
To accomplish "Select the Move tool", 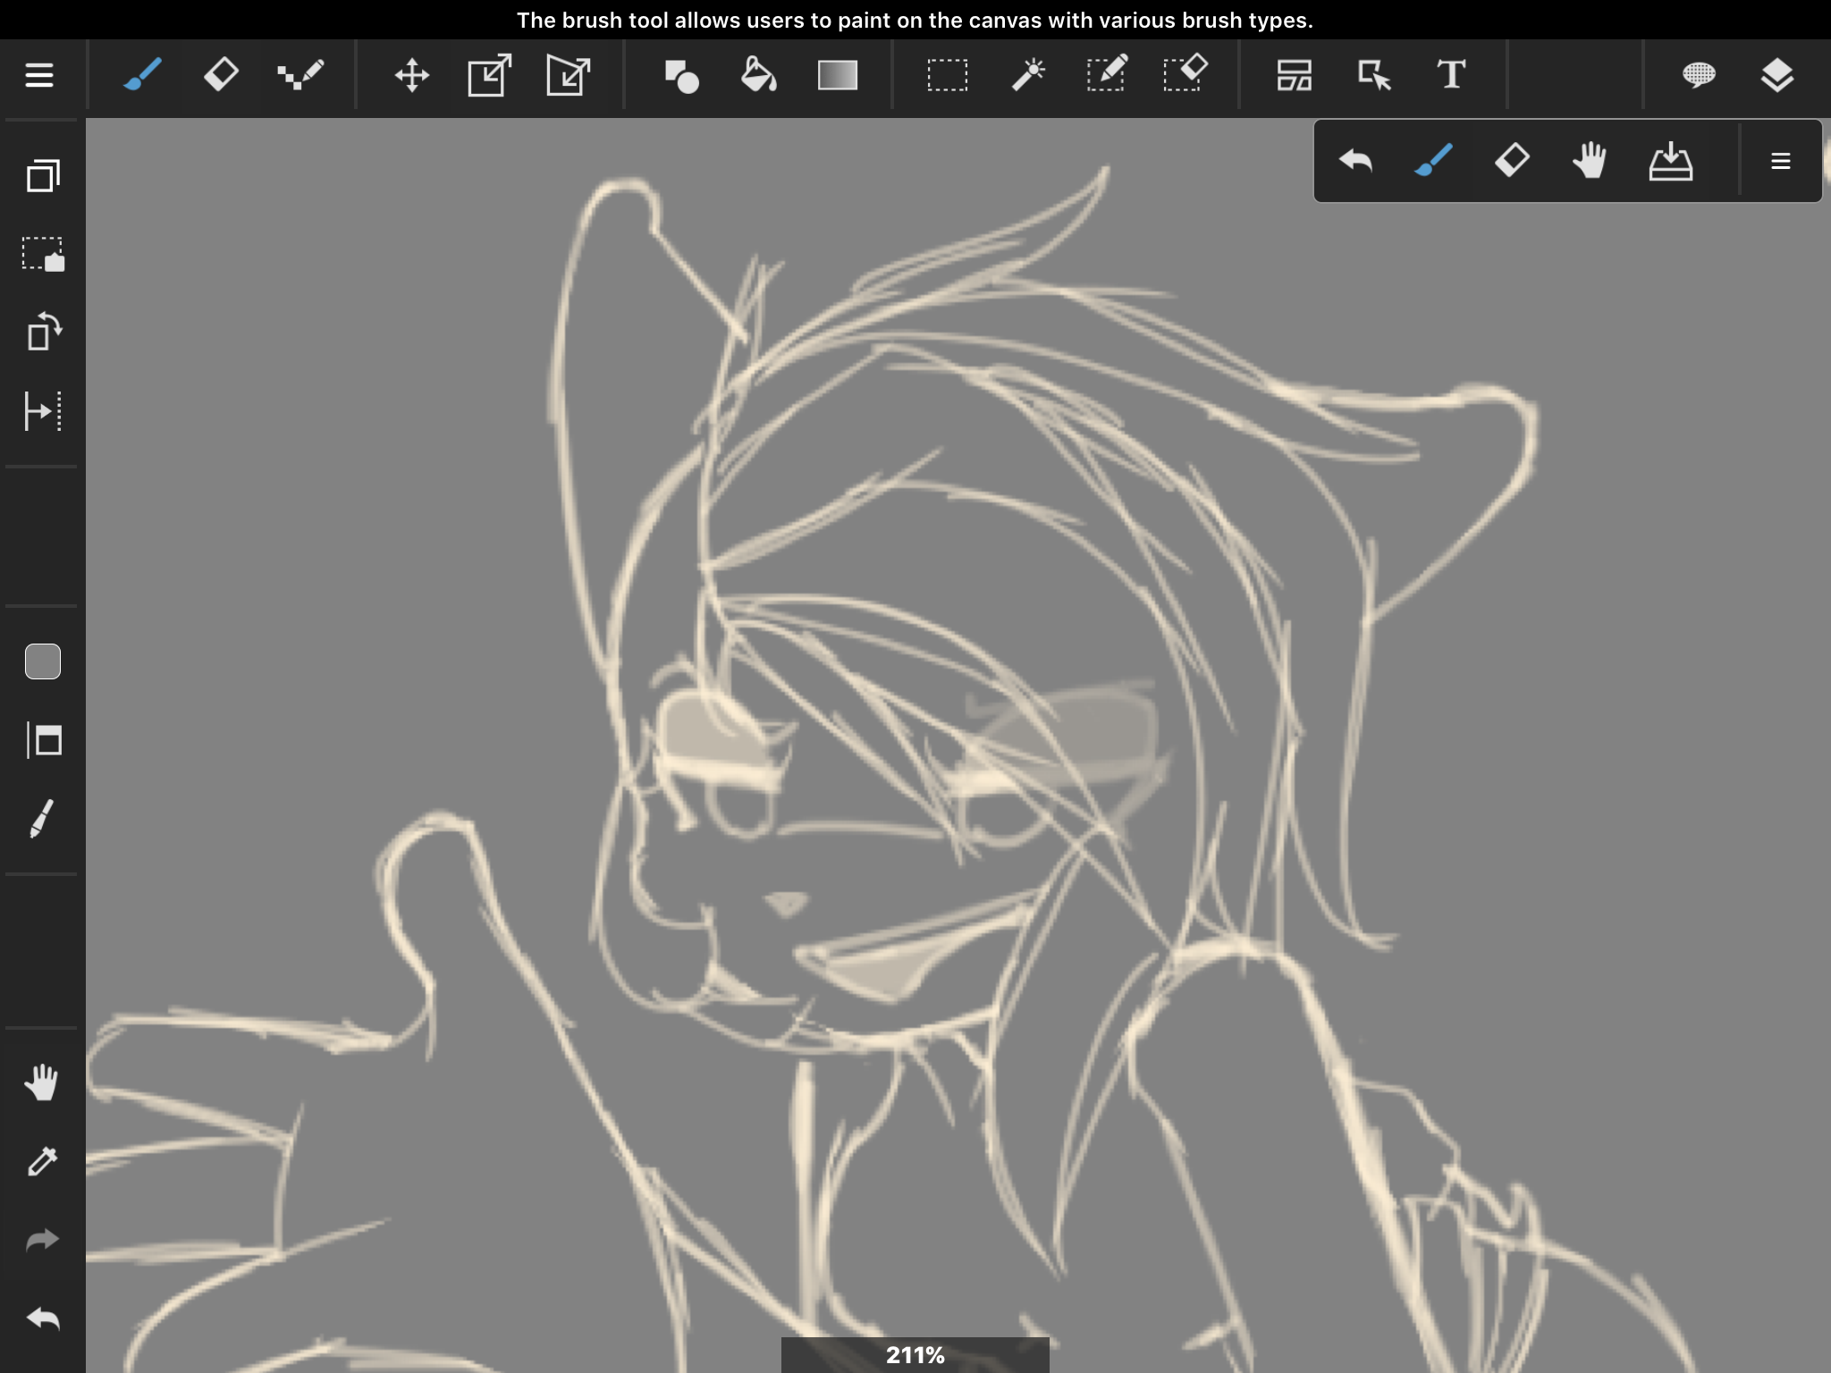I will tap(412, 75).
